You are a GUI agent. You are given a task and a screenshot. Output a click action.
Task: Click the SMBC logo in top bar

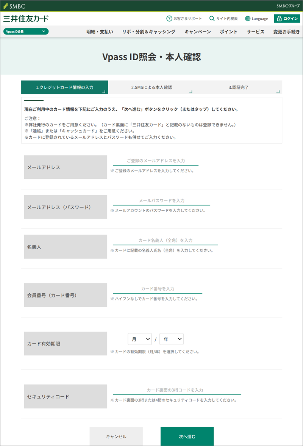point(14,6)
